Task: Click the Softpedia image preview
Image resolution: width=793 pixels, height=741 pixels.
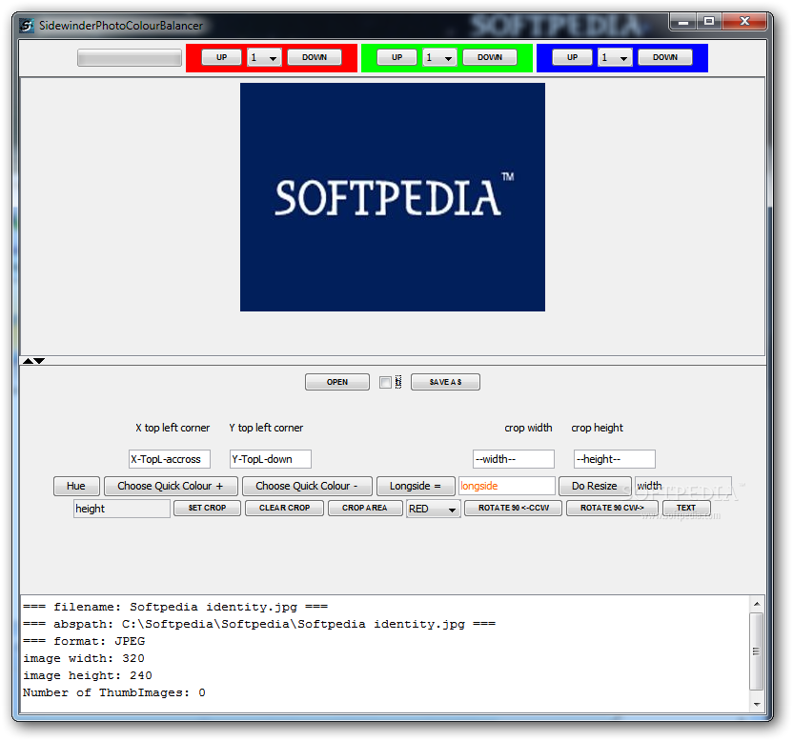Action: pyautogui.click(x=393, y=197)
